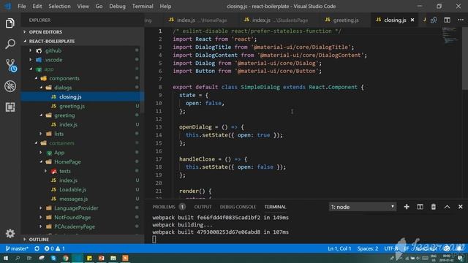
Task: Select the TERMINAL panel tab
Action: click(275, 207)
